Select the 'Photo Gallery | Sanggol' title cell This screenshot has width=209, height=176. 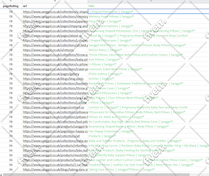(x=148, y=74)
